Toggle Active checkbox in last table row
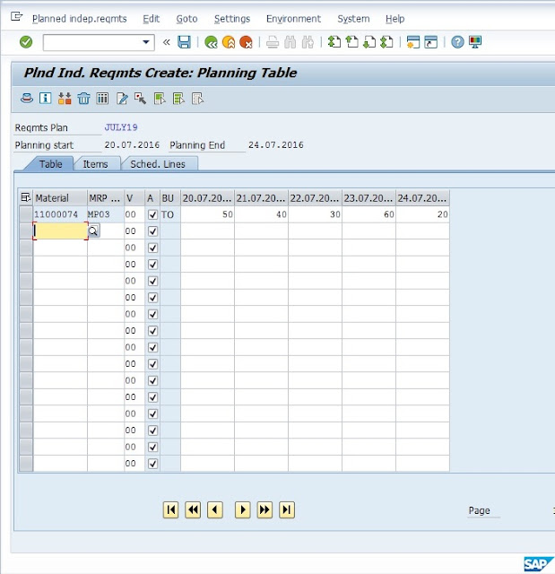Viewport: 555px width, 574px height. click(x=152, y=464)
